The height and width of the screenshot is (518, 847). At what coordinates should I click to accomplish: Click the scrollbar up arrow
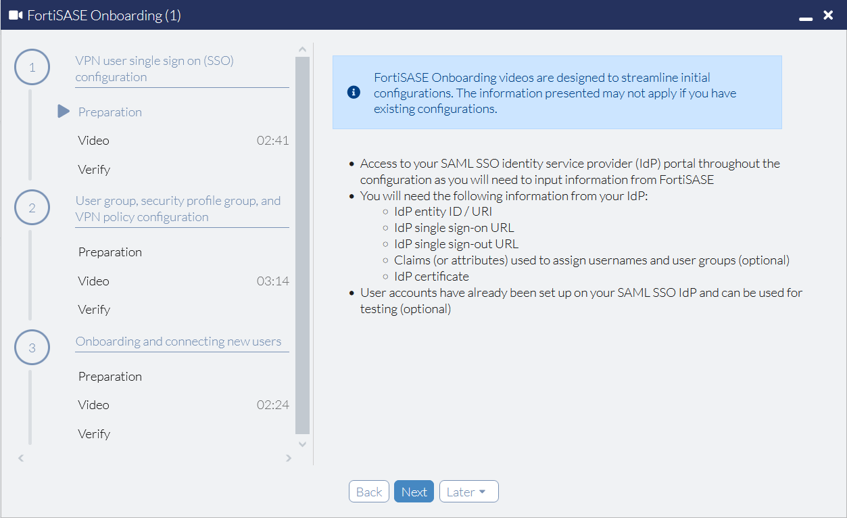[x=302, y=48]
